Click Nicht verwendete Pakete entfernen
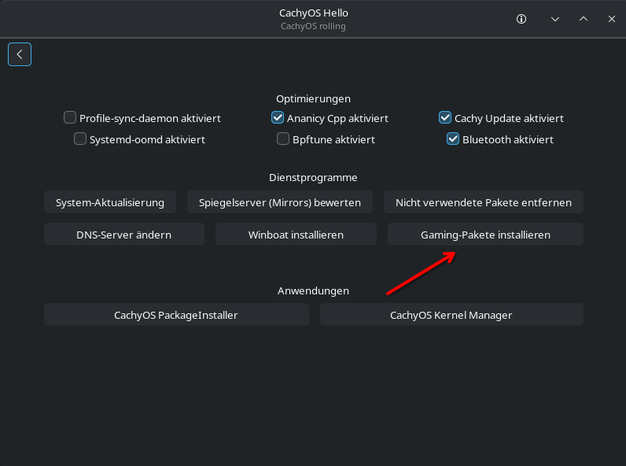The width and height of the screenshot is (626, 466). coord(484,202)
